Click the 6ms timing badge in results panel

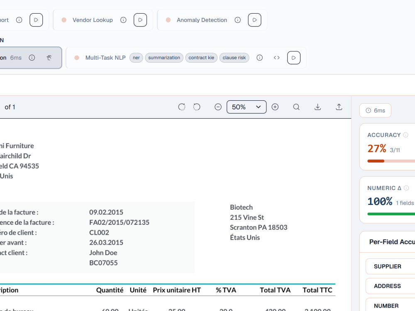coord(375,111)
